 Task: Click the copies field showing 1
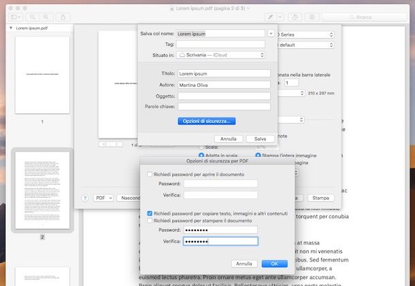click(291, 83)
